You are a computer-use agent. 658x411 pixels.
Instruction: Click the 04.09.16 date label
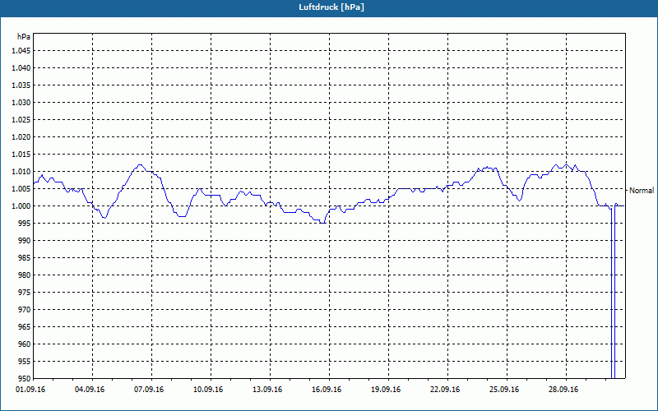[x=90, y=390]
